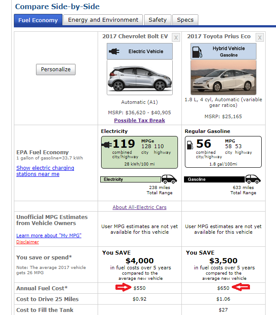
Task: Select the 2017 Toyota Prius Eco heading
Action: point(219,36)
